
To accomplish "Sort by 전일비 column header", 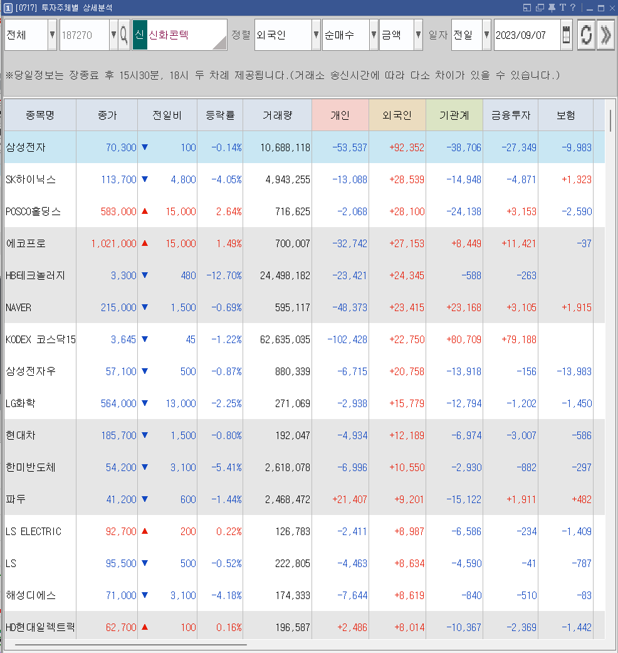I will pyautogui.click(x=167, y=115).
